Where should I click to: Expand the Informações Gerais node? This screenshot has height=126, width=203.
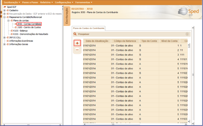tap(4, 44)
